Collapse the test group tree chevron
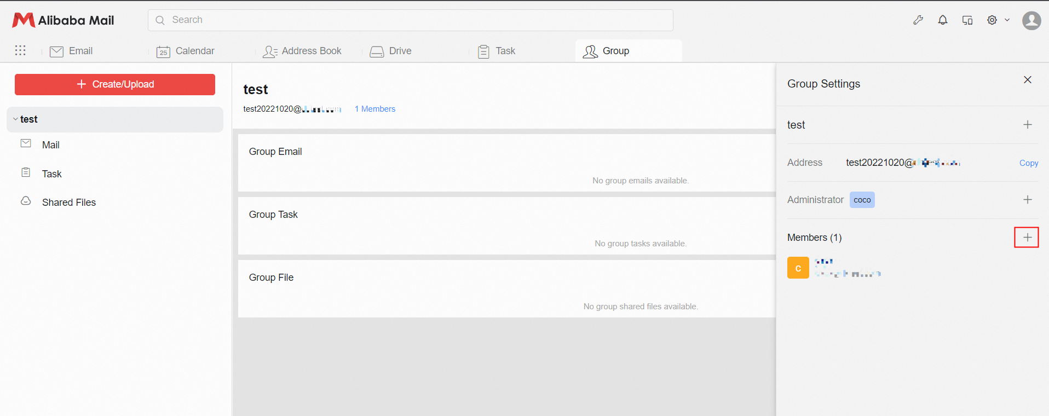This screenshot has width=1049, height=416. [x=15, y=119]
